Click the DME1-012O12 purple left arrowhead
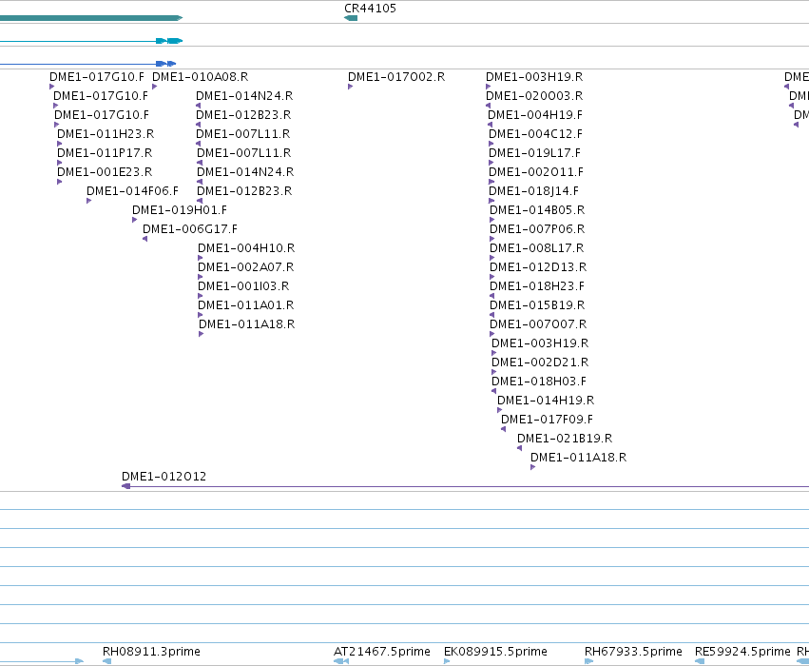This screenshot has width=809, height=666. coord(125,486)
